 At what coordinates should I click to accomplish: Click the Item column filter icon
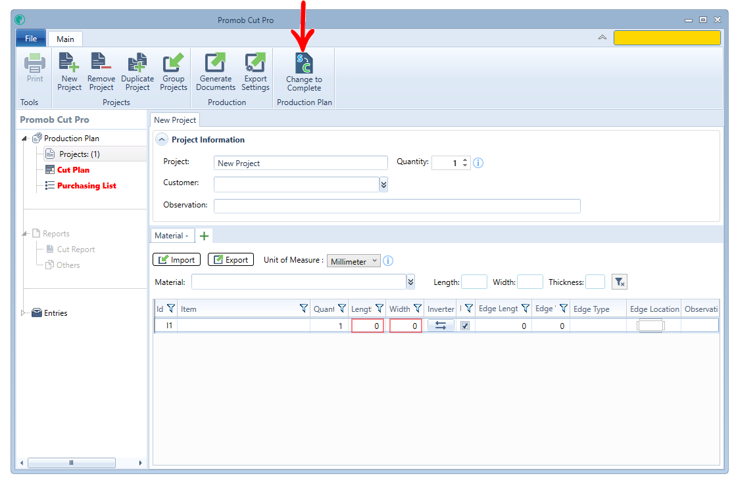(303, 309)
